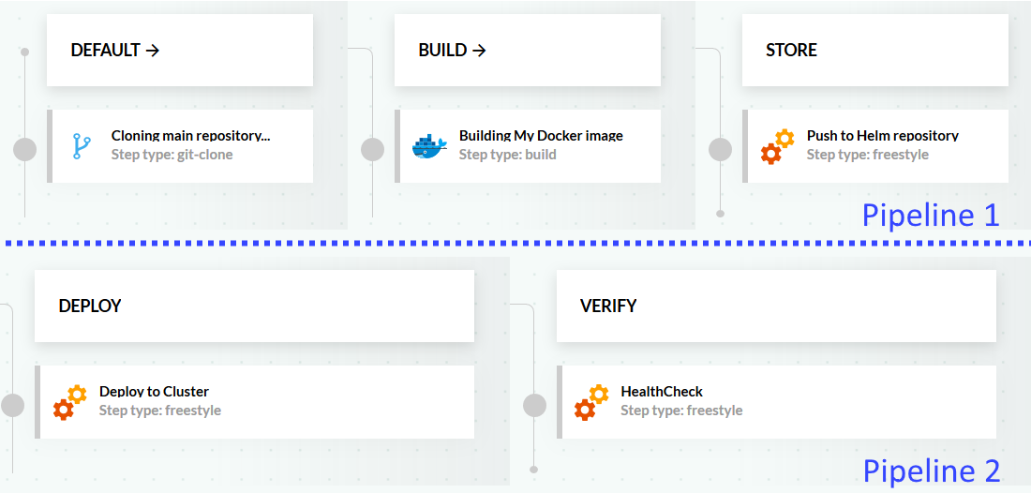This screenshot has height=493, width=1031.
Task: Open the 'Cloning main repository...' step title
Action: tap(190, 136)
